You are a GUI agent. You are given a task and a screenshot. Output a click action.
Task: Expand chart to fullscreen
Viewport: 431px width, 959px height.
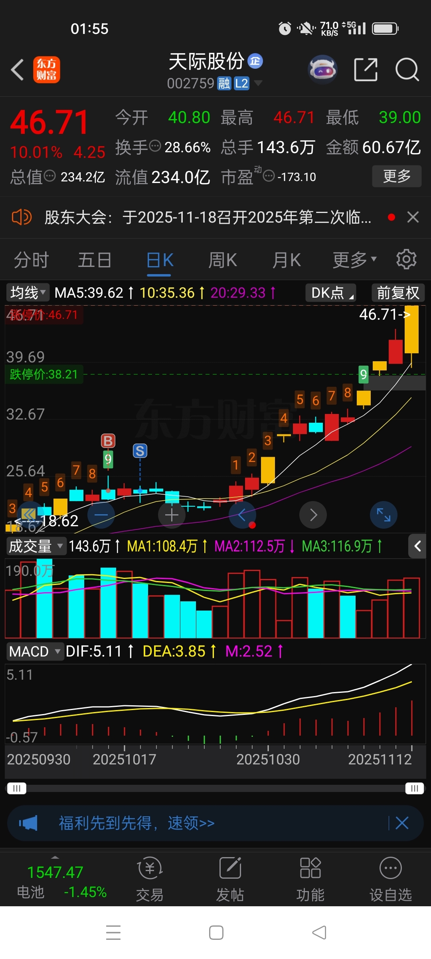(x=384, y=515)
